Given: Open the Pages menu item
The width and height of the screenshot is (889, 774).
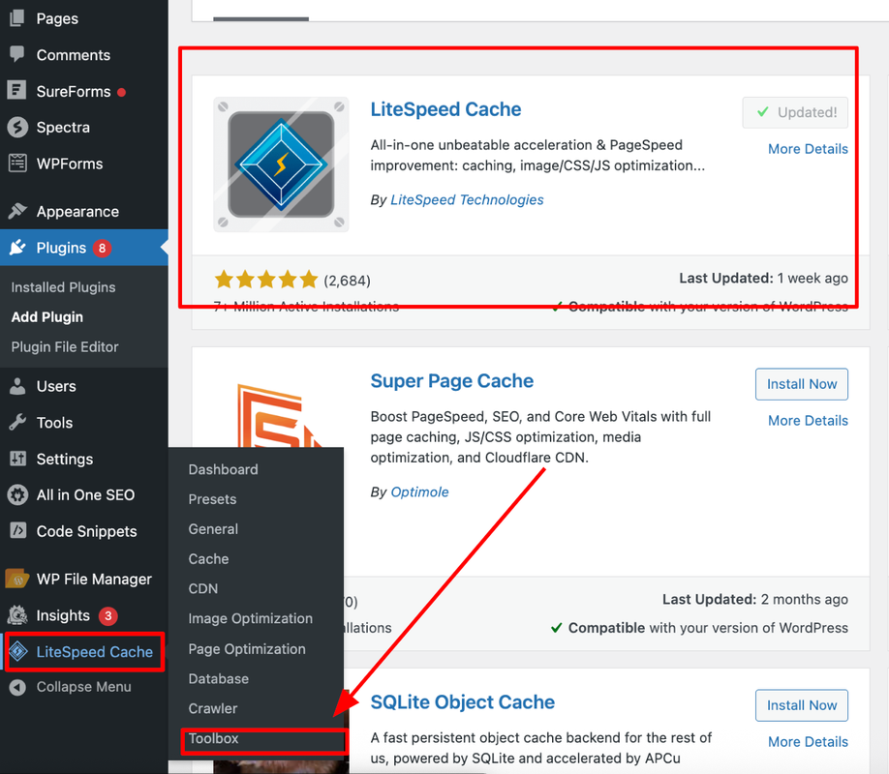Looking at the screenshot, I should (x=57, y=18).
